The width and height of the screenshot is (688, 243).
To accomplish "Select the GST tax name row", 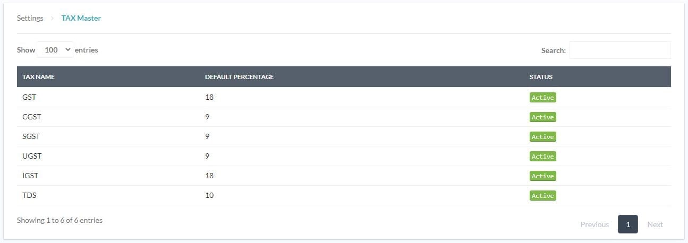I will [x=29, y=97].
